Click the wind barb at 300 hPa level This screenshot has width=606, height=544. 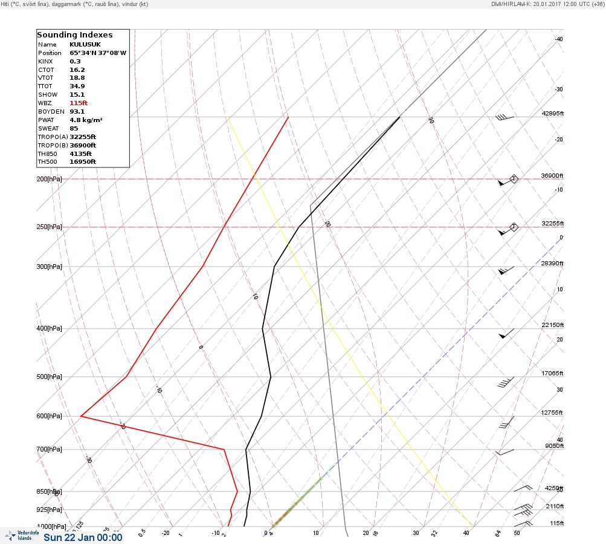506,270
